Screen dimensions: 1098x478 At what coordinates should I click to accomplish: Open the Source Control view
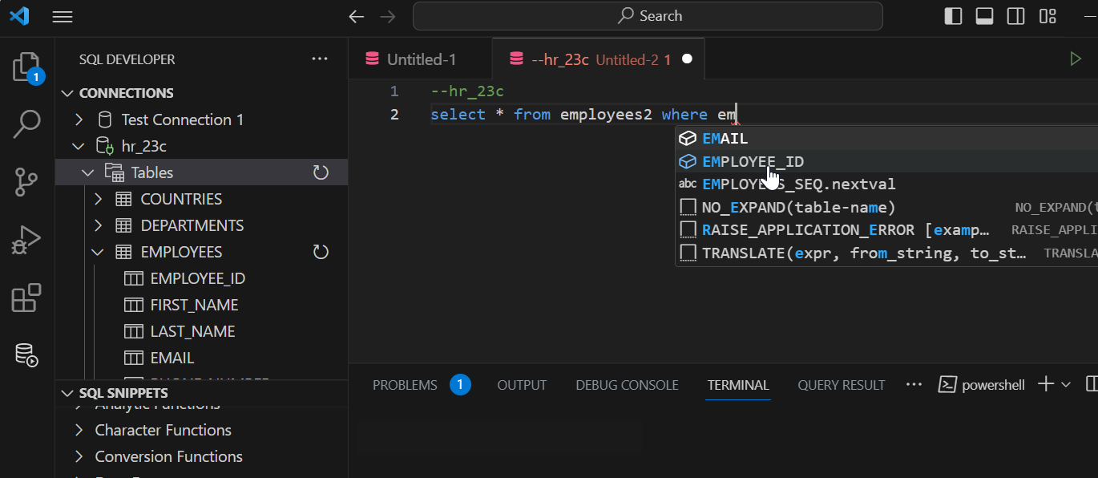[x=26, y=182]
